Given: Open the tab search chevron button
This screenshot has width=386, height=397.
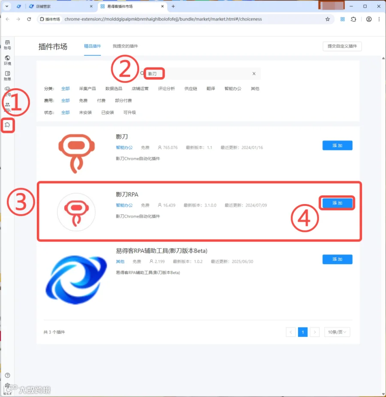Looking at the screenshot, I should point(7,6).
